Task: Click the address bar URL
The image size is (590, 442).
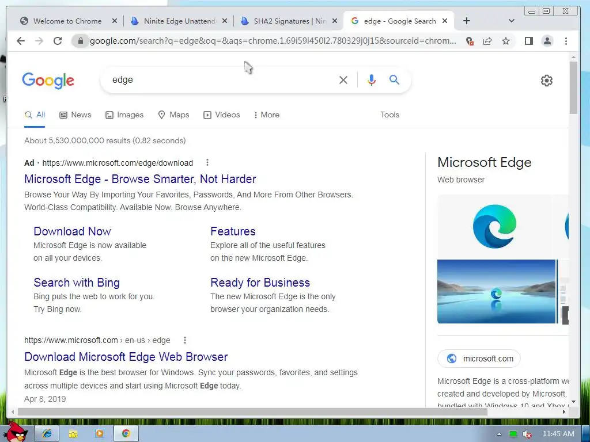Action: point(273,41)
